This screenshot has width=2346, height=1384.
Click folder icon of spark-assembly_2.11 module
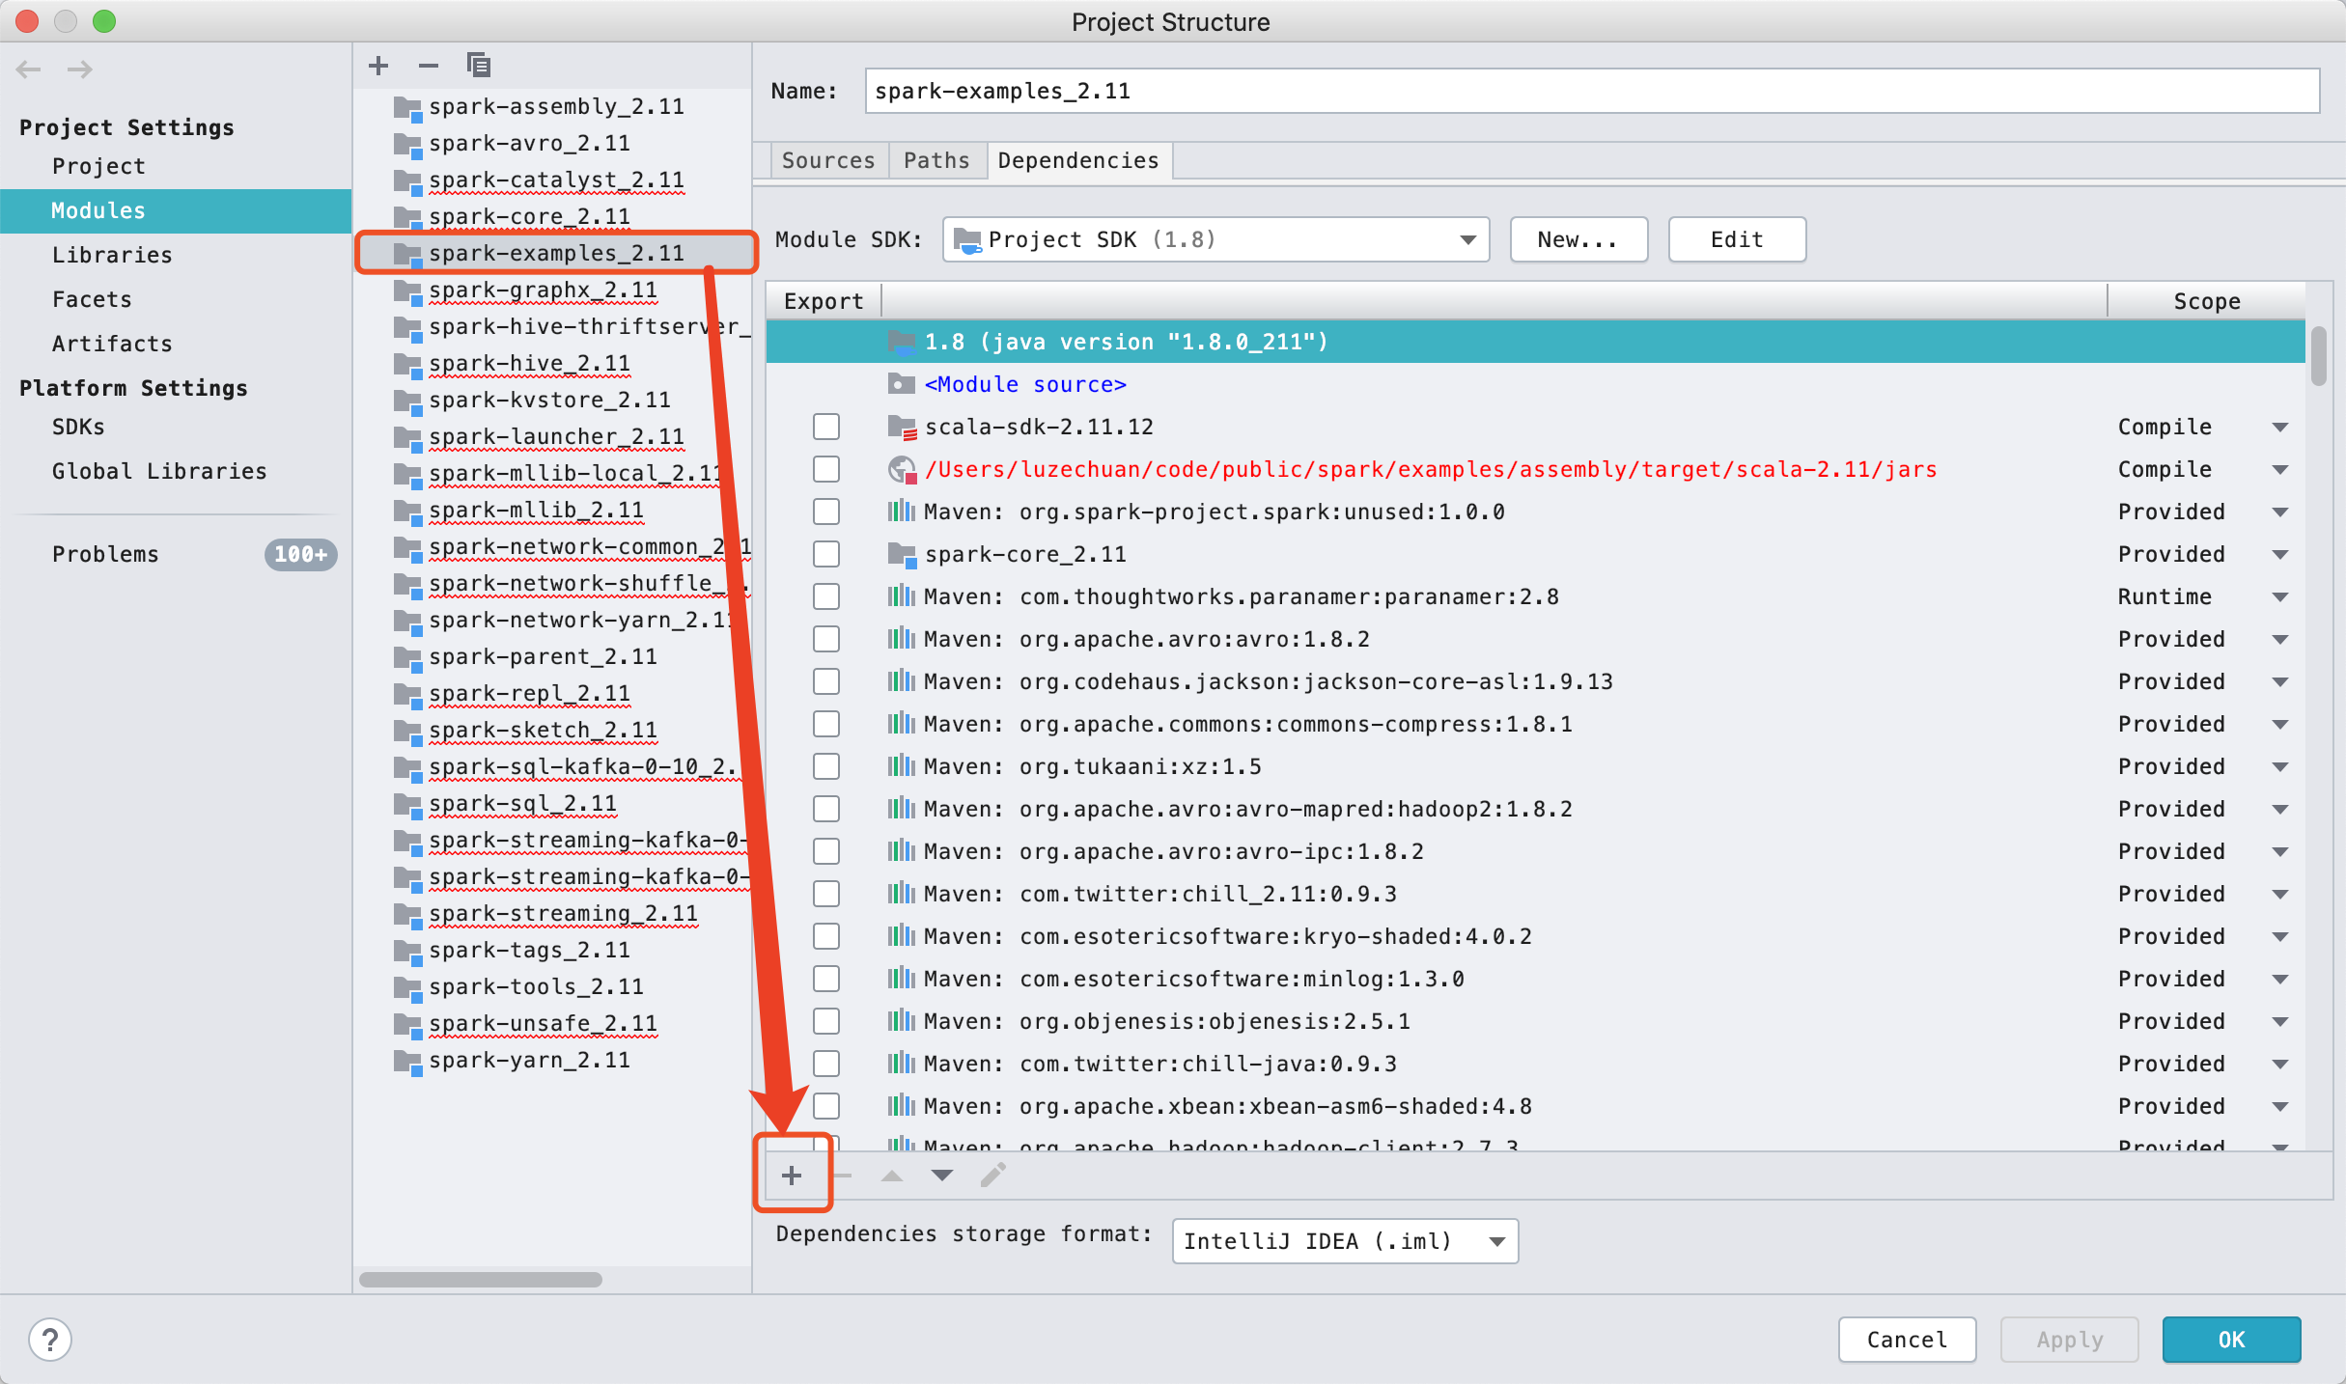click(407, 107)
